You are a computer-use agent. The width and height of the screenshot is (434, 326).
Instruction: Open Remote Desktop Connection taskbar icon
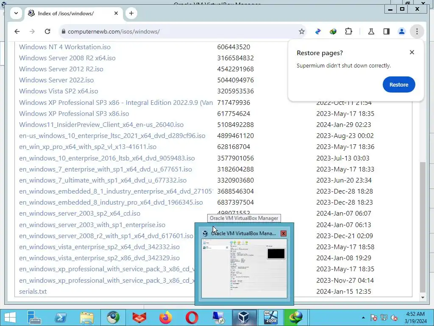(x=218, y=318)
